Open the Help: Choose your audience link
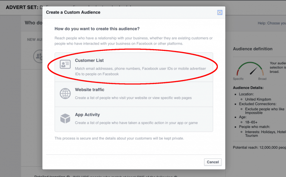The image size is (286, 177). tap(271, 23)
